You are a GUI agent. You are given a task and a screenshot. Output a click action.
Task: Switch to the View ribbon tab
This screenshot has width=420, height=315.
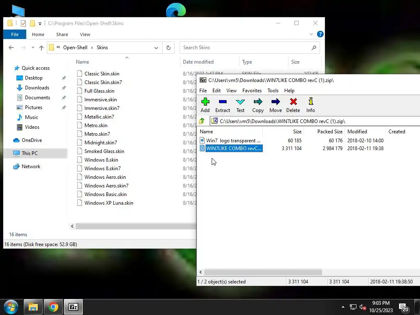(x=85, y=34)
